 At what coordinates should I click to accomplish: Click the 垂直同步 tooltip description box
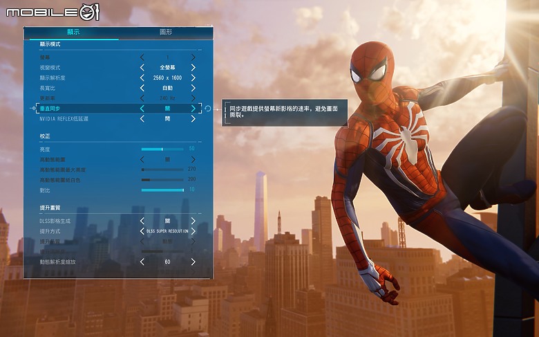[285, 112]
